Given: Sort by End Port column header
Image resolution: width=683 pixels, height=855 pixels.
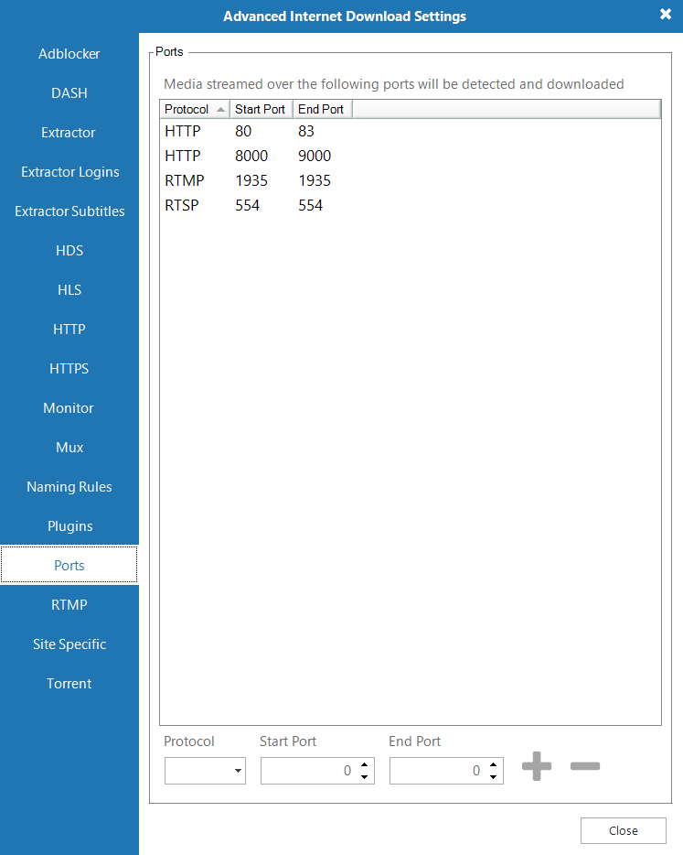Looking at the screenshot, I should 323,109.
